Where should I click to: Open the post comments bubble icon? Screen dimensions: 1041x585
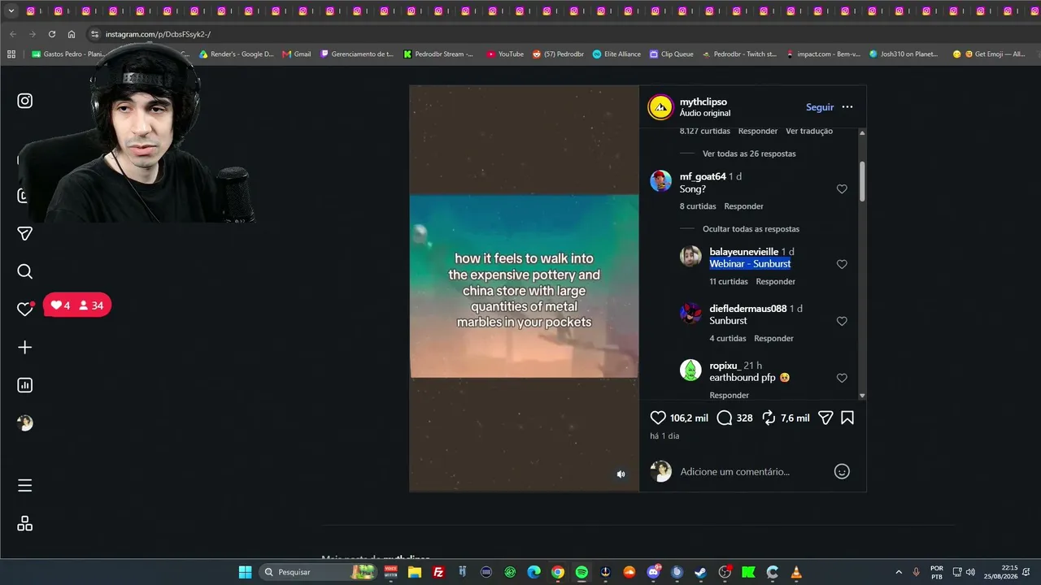[725, 418]
